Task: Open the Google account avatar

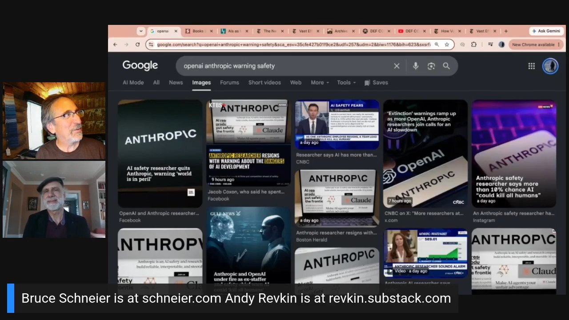Action: click(x=550, y=66)
